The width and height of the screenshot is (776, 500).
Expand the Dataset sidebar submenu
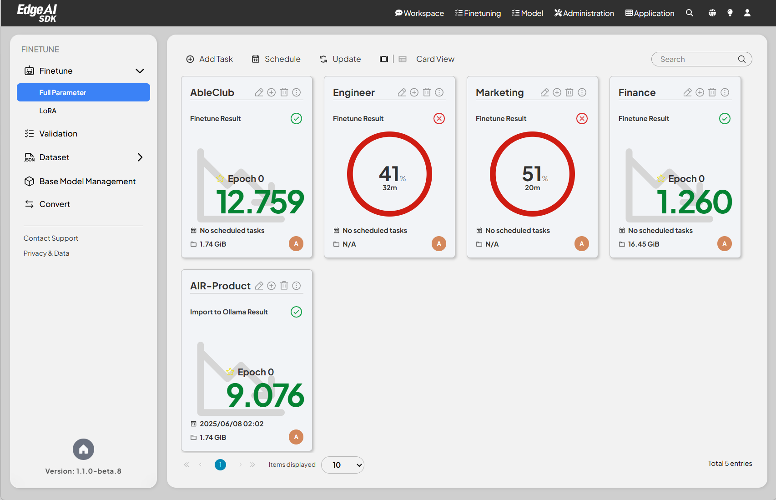coord(140,157)
